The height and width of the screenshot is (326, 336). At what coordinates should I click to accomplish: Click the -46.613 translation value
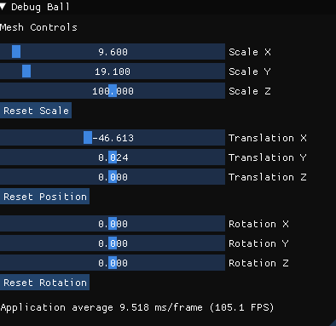coord(113,138)
